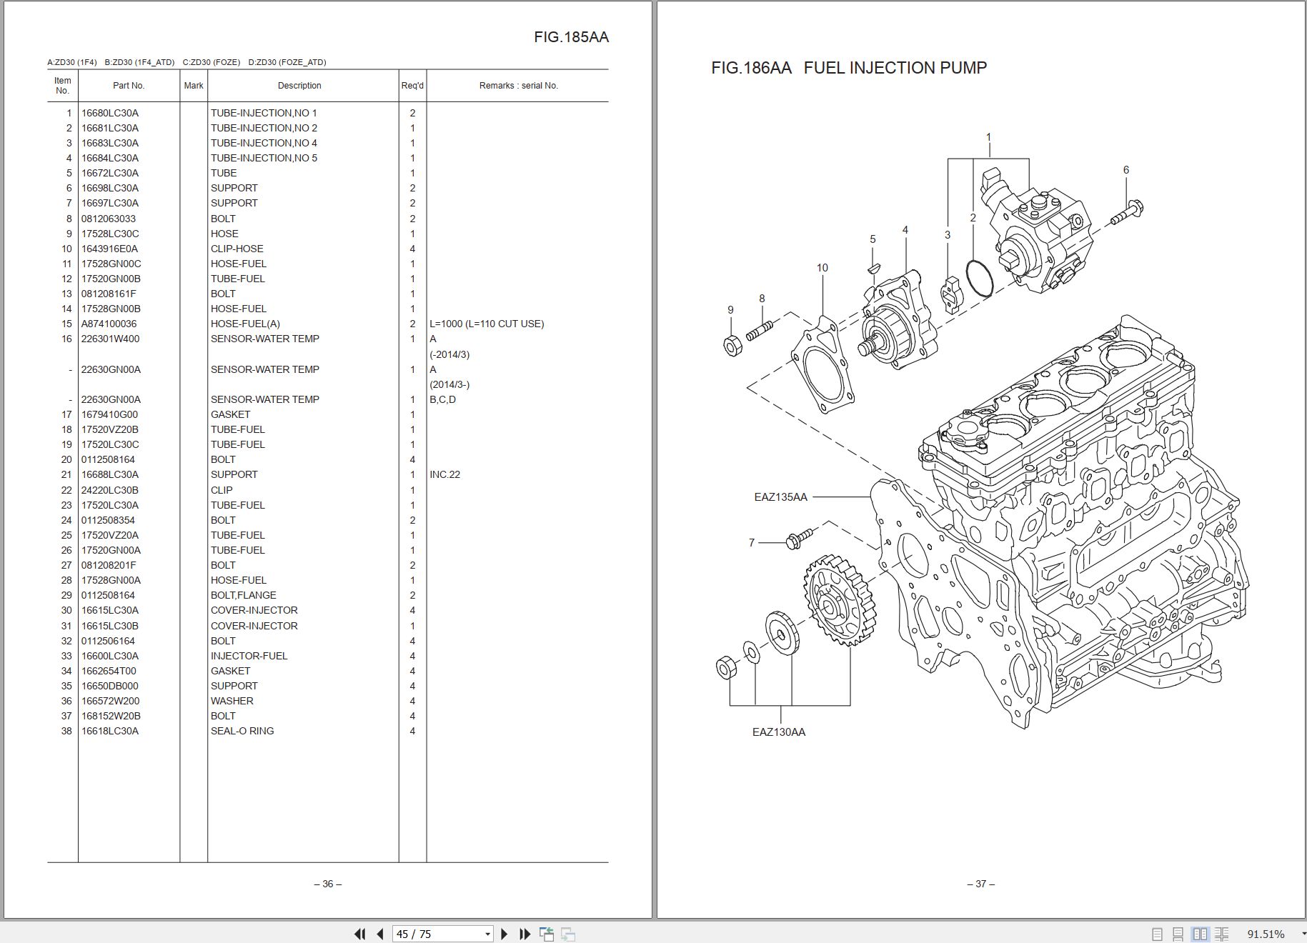Click INJECTOR-FUEL description
This screenshot has height=943, width=1307.
(x=249, y=656)
